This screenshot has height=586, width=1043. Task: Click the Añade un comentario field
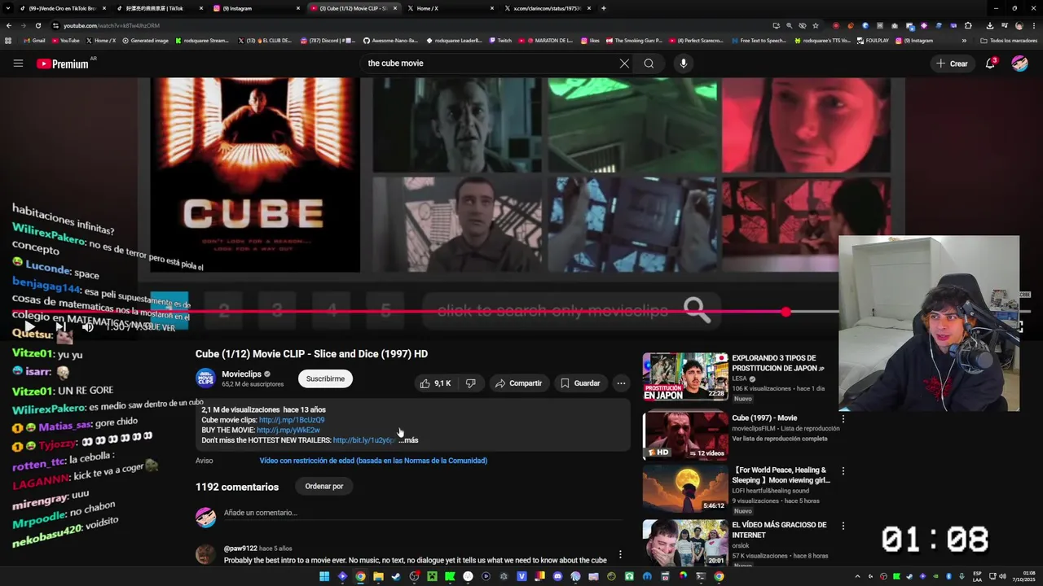pyautogui.click(x=424, y=513)
